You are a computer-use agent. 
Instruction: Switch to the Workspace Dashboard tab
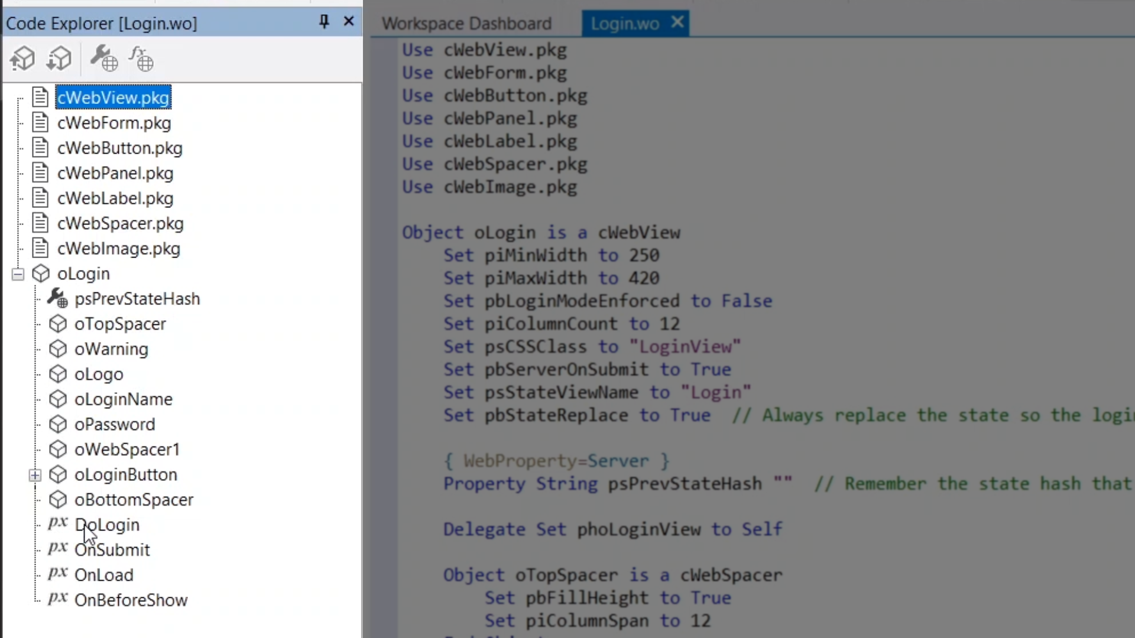[x=466, y=24]
